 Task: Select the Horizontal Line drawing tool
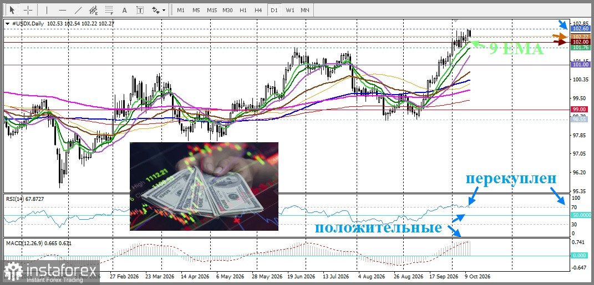tap(63, 10)
